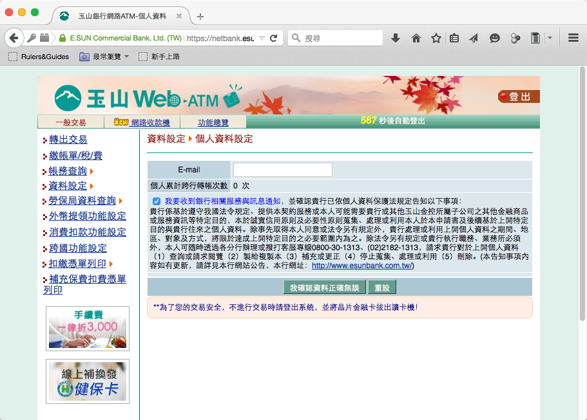Bookmark the page via the star icon
The image size is (587, 420).
tap(436, 37)
